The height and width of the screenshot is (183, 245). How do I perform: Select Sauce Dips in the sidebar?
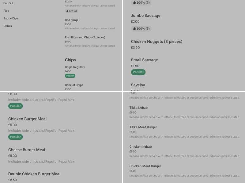pyautogui.click(x=11, y=18)
